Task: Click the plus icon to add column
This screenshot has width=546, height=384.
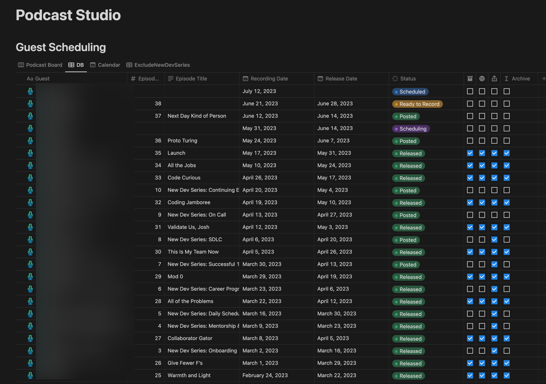Action: point(544,79)
